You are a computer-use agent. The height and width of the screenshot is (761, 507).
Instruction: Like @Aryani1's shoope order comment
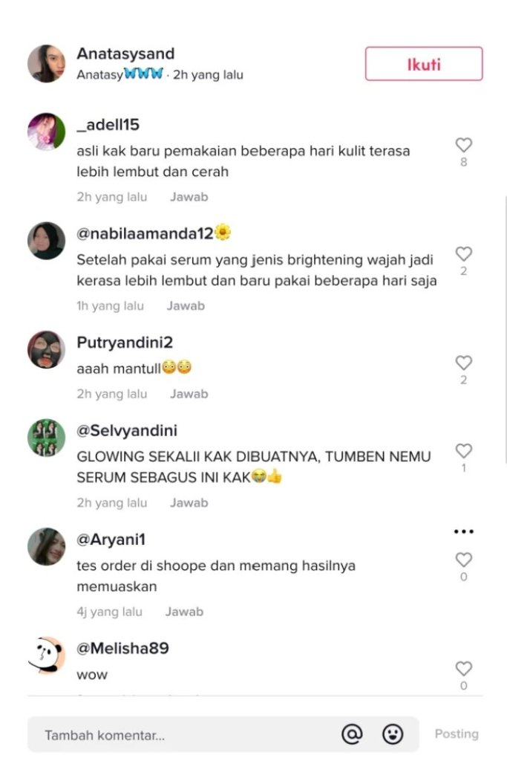[x=463, y=560]
